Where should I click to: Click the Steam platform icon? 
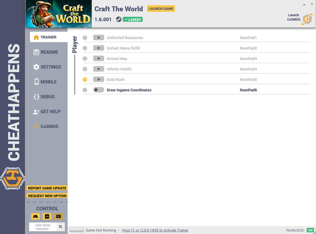pos(119,19)
